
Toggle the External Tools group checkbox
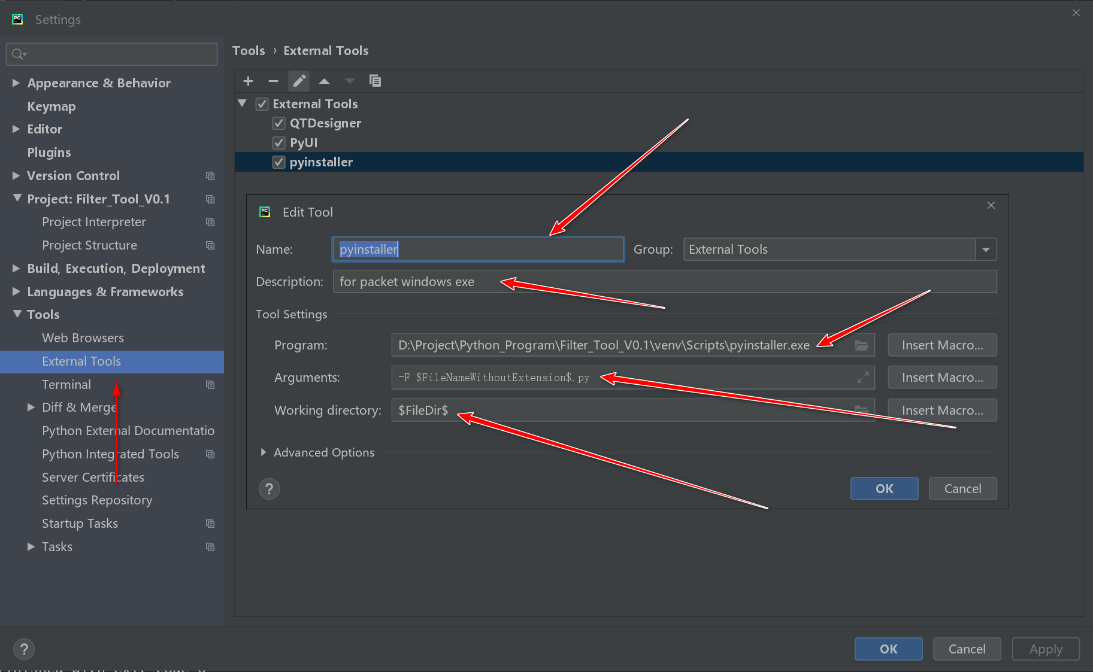(x=262, y=103)
